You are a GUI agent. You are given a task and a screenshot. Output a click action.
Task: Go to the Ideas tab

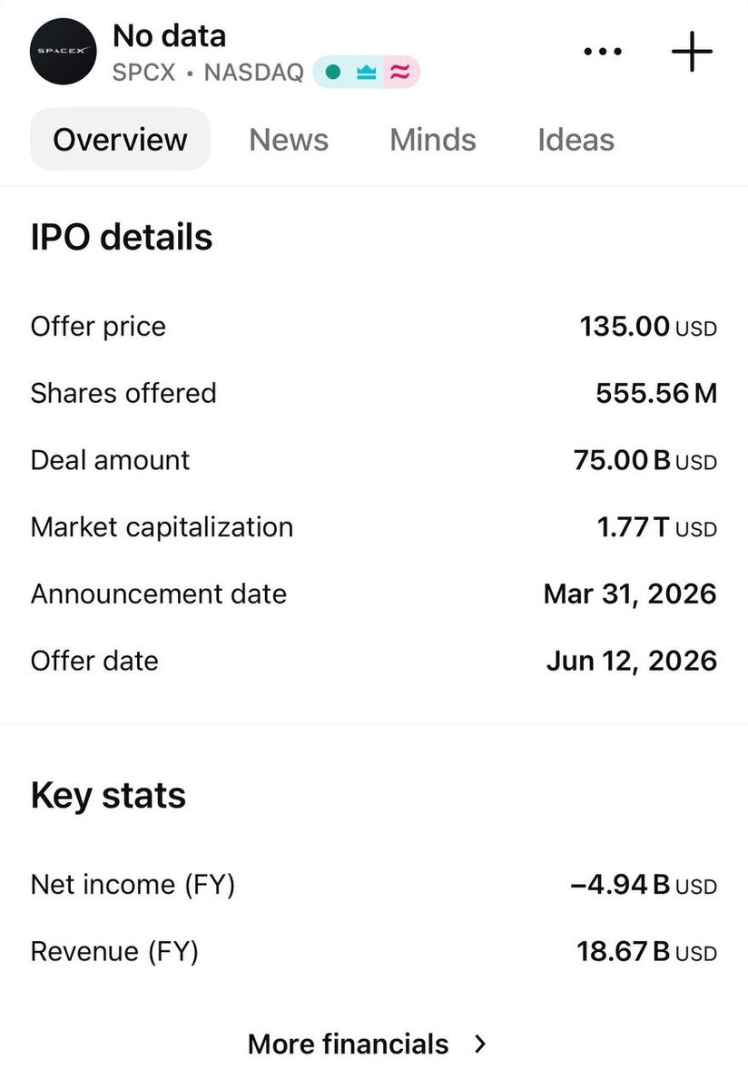coord(576,140)
